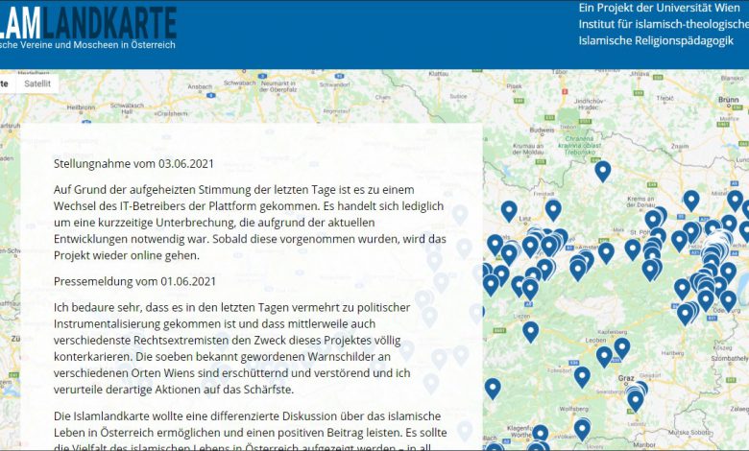Select the marker just east of Amstetten
The width and height of the screenshot is (749, 451).
(606, 252)
